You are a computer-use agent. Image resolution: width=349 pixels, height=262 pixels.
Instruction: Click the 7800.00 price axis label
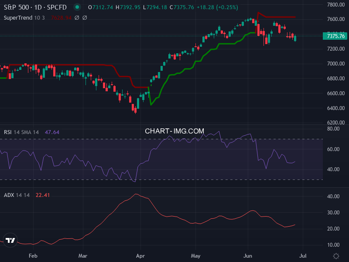point(336,5)
